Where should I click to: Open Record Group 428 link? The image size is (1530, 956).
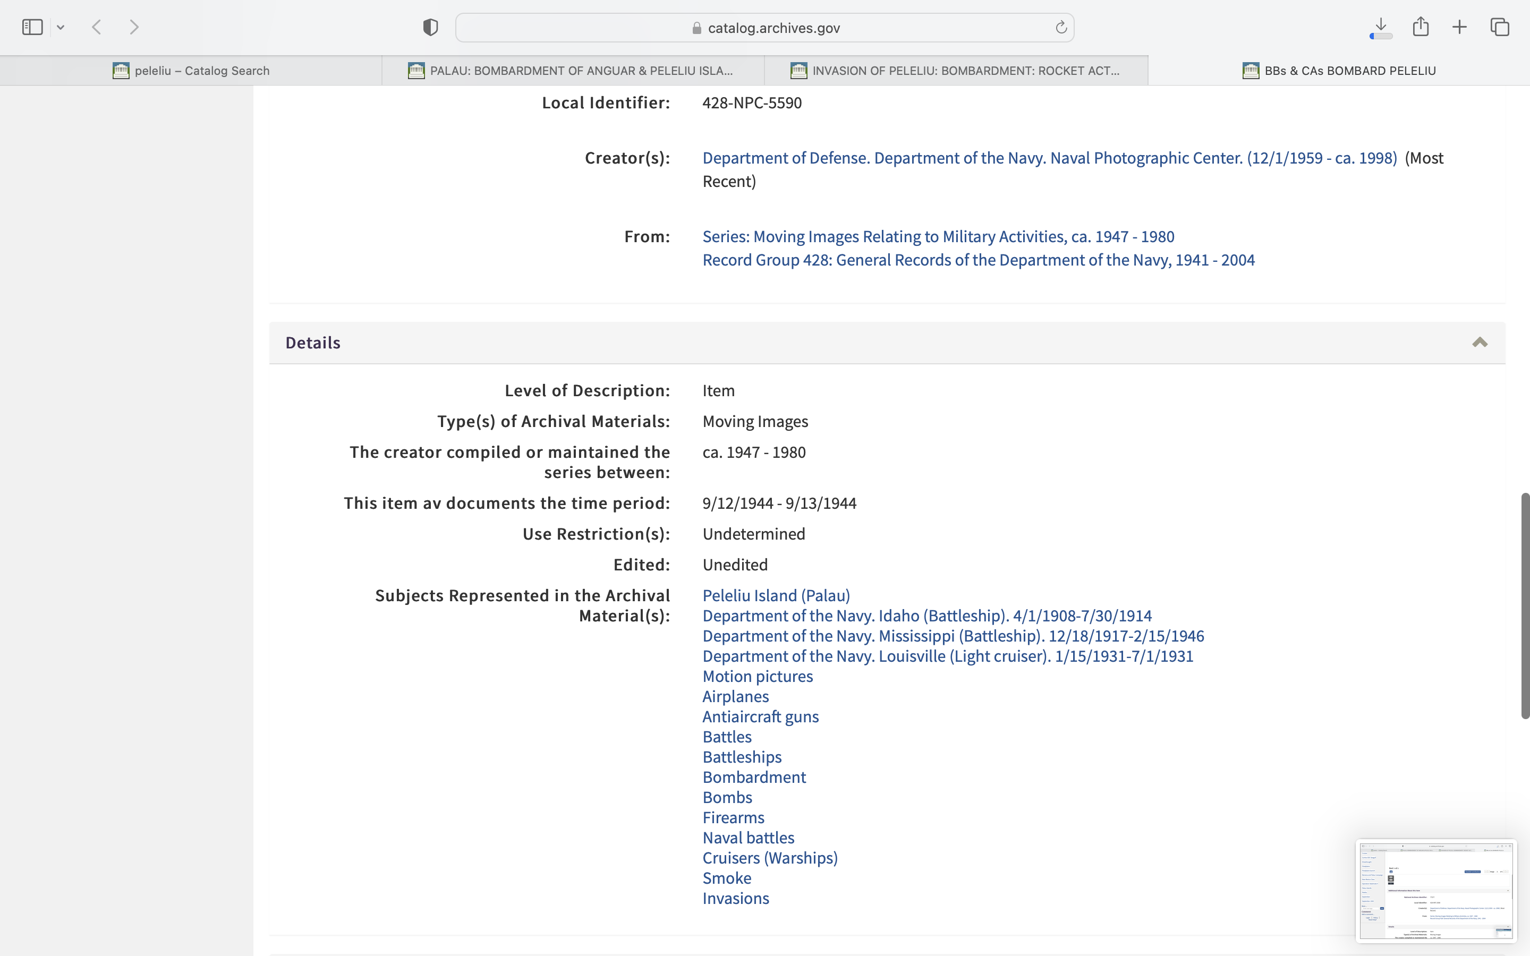[x=978, y=260]
